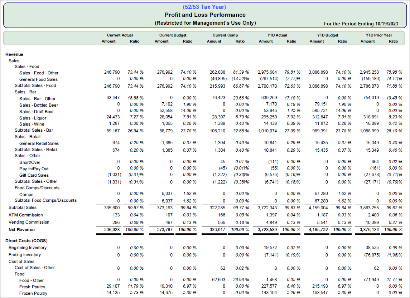Click the Current Comp column header
The width and height of the screenshot is (410, 298).
pos(225,35)
